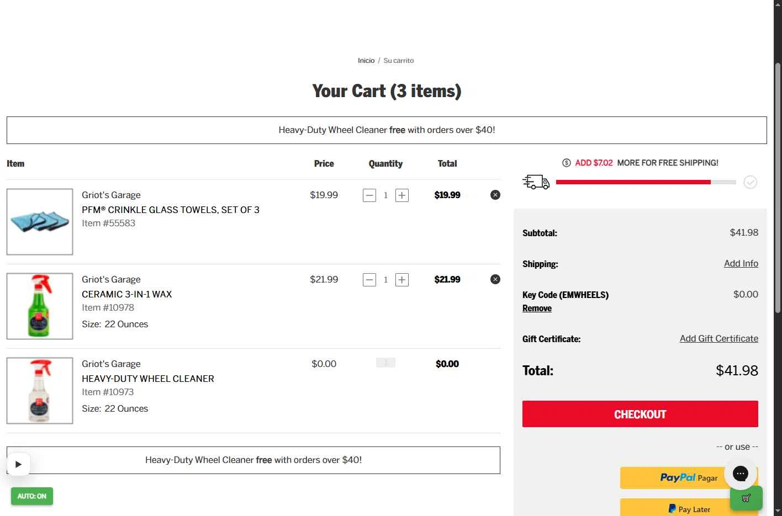This screenshot has width=782, height=516.
Task: Click the delivery truck shipping icon
Action: [536, 182]
